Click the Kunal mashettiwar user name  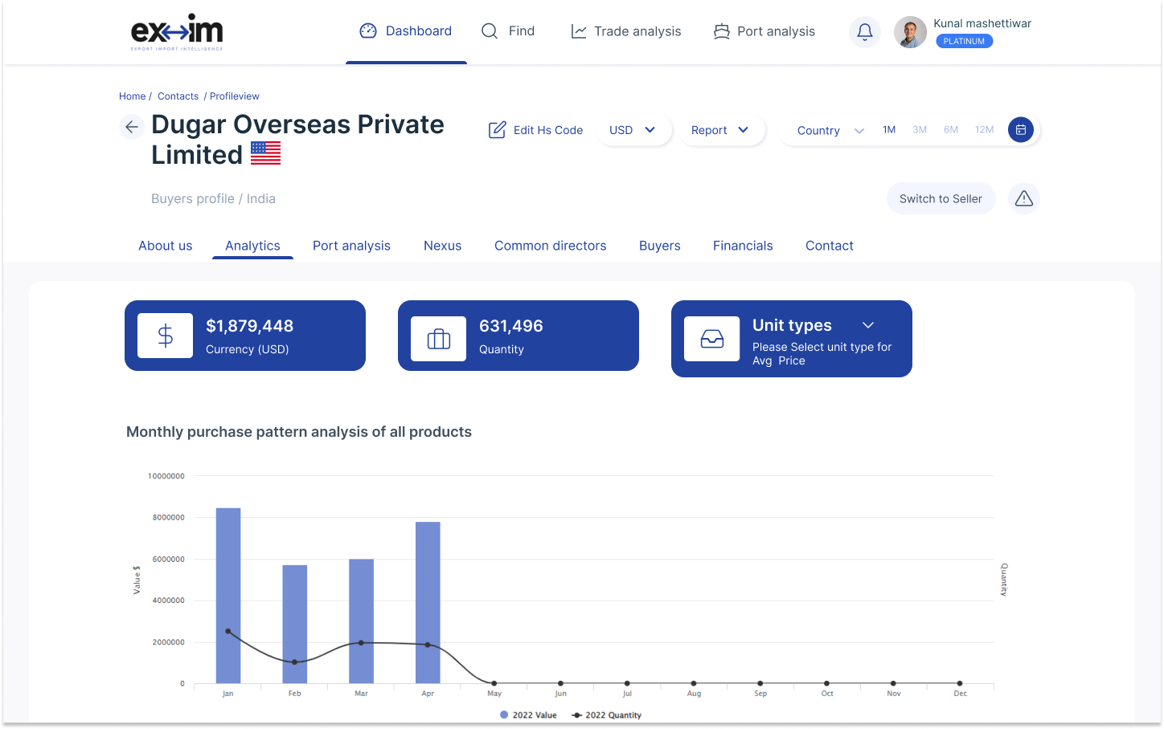[x=982, y=23]
